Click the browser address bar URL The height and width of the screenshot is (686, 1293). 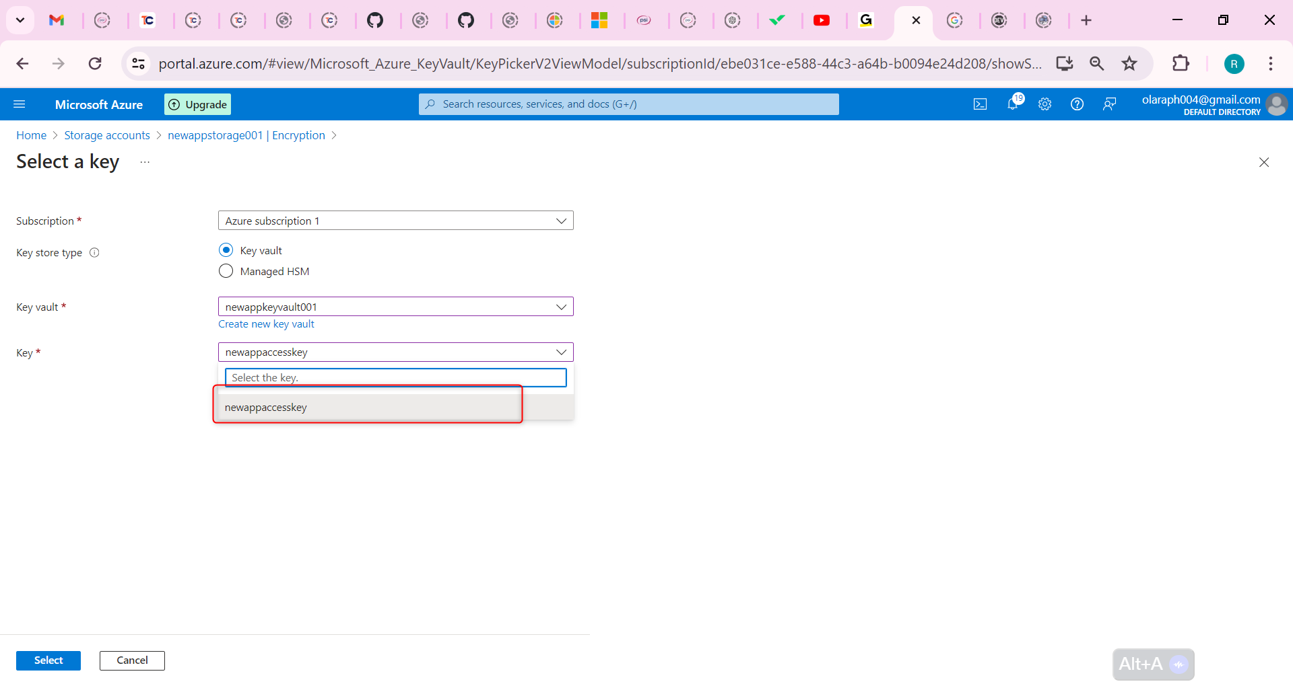pyautogui.click(x=599, y=64)
